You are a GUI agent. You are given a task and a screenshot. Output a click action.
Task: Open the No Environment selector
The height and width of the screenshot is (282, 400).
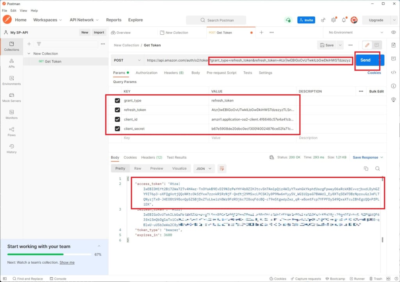click(x=355, y=32)
